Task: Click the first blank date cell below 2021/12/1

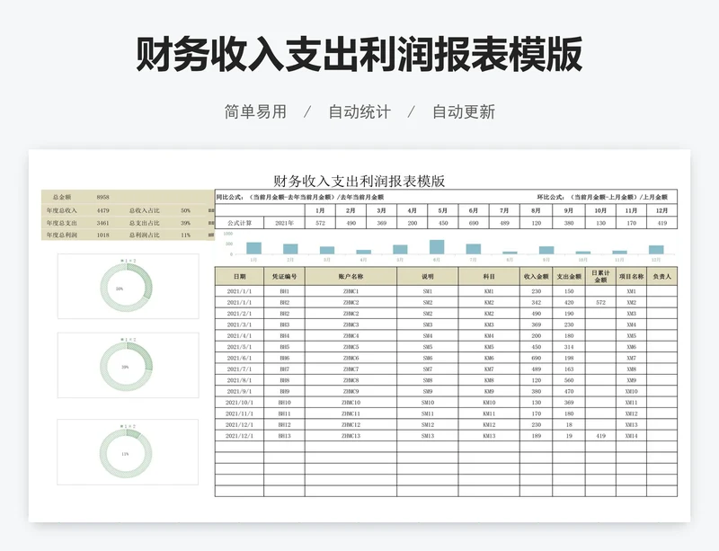Action: tap(239, 447)
